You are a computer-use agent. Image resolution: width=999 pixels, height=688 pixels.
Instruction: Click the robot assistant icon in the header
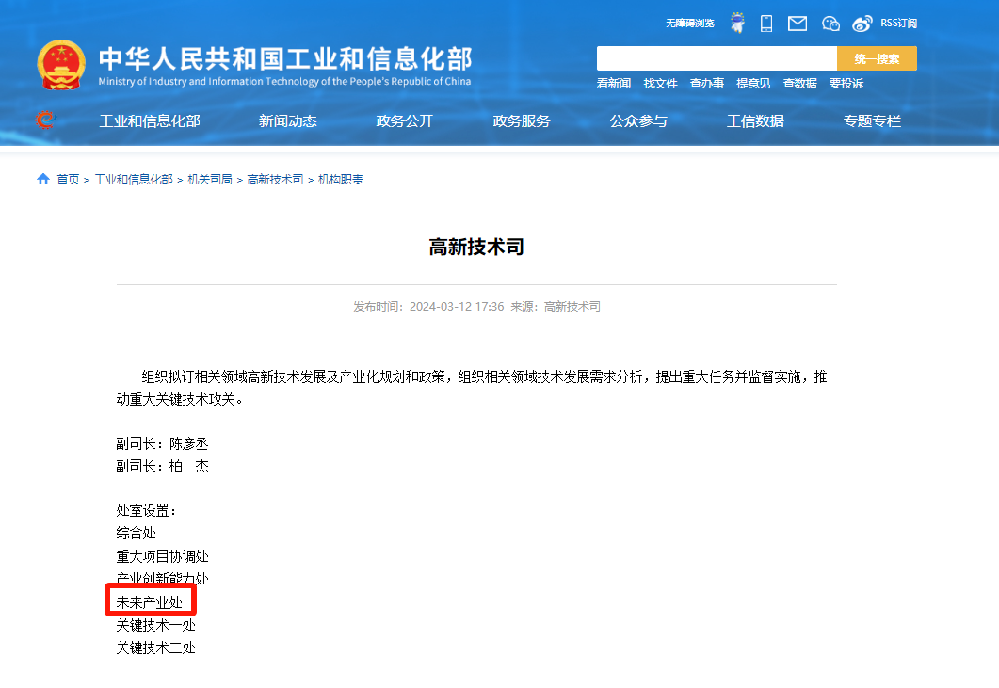coord(737,23)
